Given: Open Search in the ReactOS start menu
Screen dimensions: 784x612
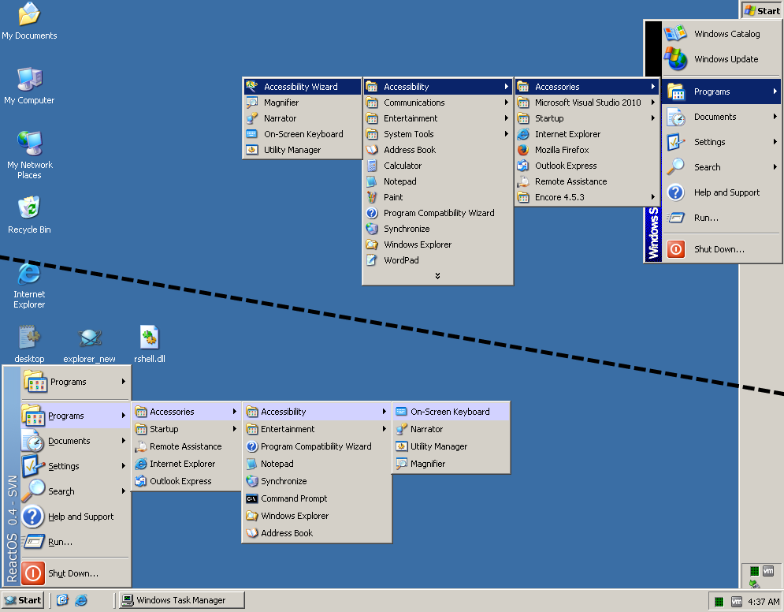Looking at the screenshot, I should pos(75,491).
